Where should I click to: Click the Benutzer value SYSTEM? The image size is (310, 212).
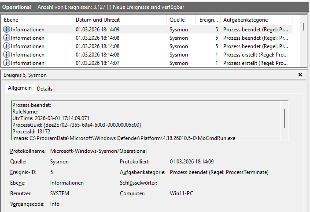(x=59, y=193)
